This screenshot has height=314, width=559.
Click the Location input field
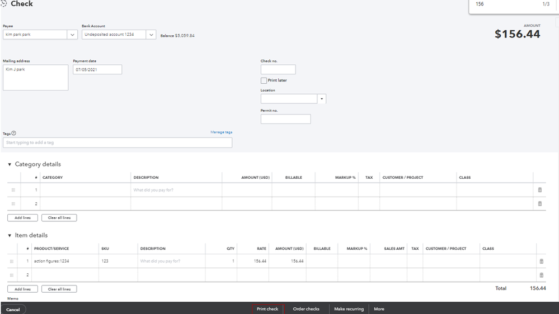tap(289, 99)
